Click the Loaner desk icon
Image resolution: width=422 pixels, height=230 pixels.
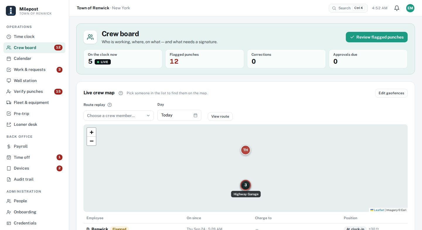(x=9, y=124)
